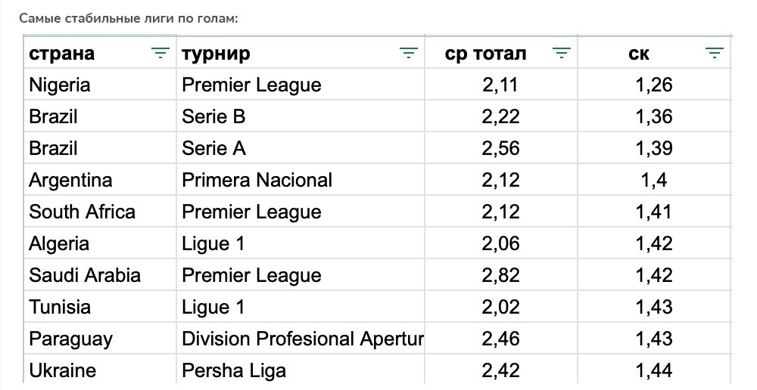
Task: Select the Saudi Arabia cell
Action: pyautogui.click(x=85, y=276)
